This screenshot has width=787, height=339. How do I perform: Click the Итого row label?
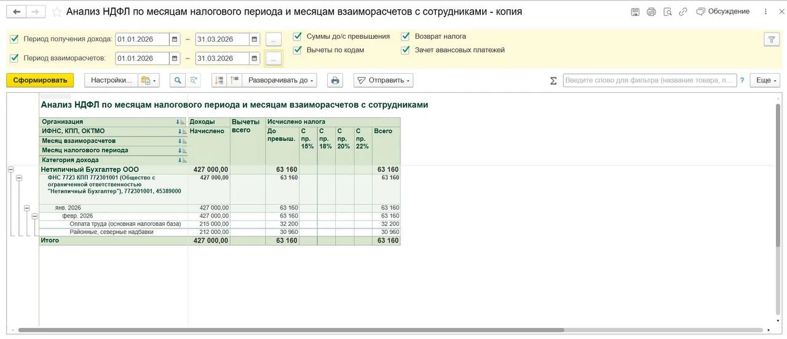click(50, 241)
